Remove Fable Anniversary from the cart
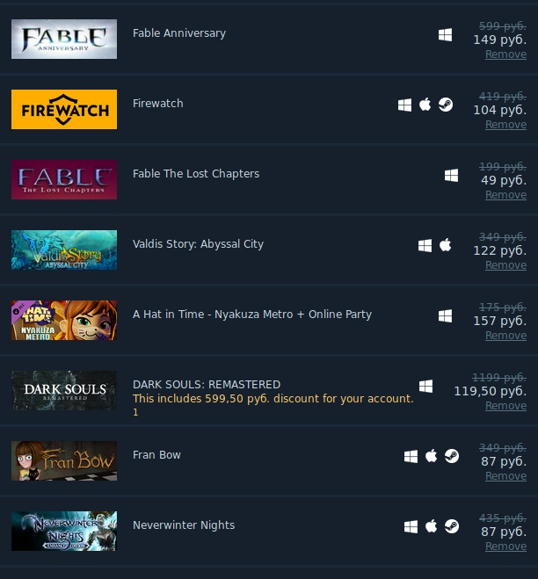Image resolution: width=538 pixels, height=579 pixels. tap(505, 54)
